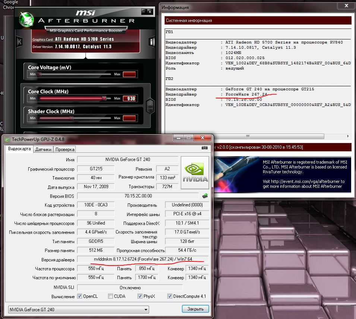Toggle the CUDA checkbox
The height and width of the screenshot is (319, 356).
(111, 296)
